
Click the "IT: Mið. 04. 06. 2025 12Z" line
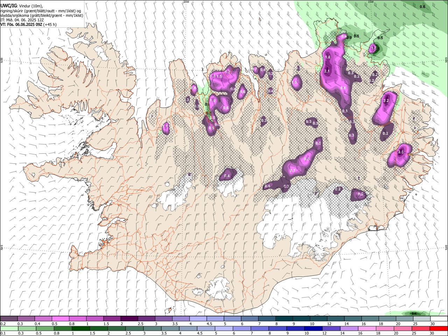(x=21, y=20)
